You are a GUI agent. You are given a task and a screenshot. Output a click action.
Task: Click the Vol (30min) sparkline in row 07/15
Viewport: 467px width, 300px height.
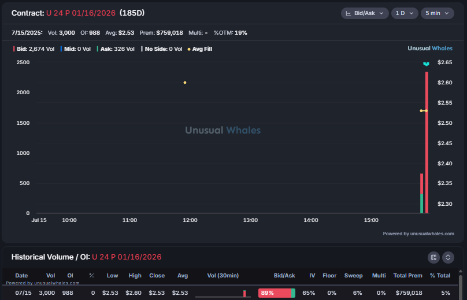click(x=223, y=294)
